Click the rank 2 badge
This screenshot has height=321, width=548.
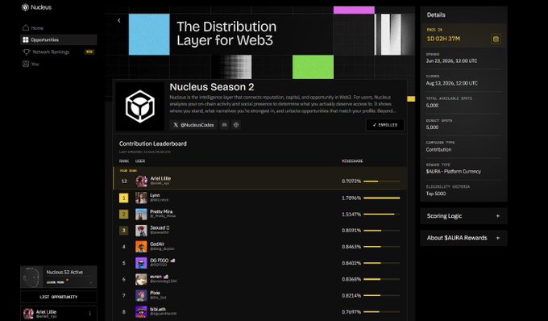pos(124,215)
